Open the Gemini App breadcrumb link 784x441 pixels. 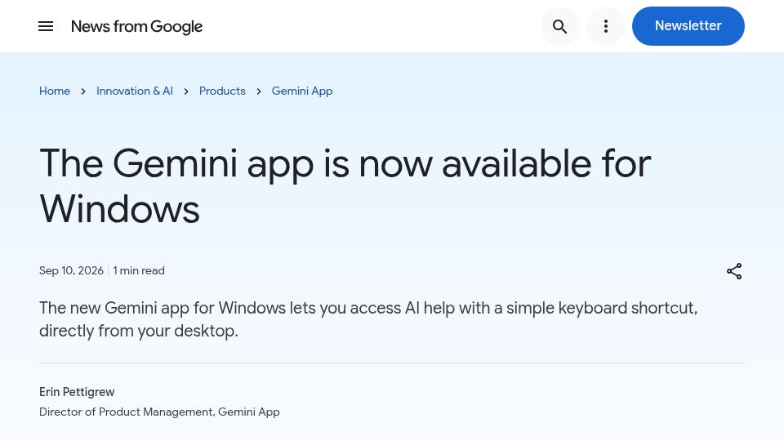click(x=302, y=91)
